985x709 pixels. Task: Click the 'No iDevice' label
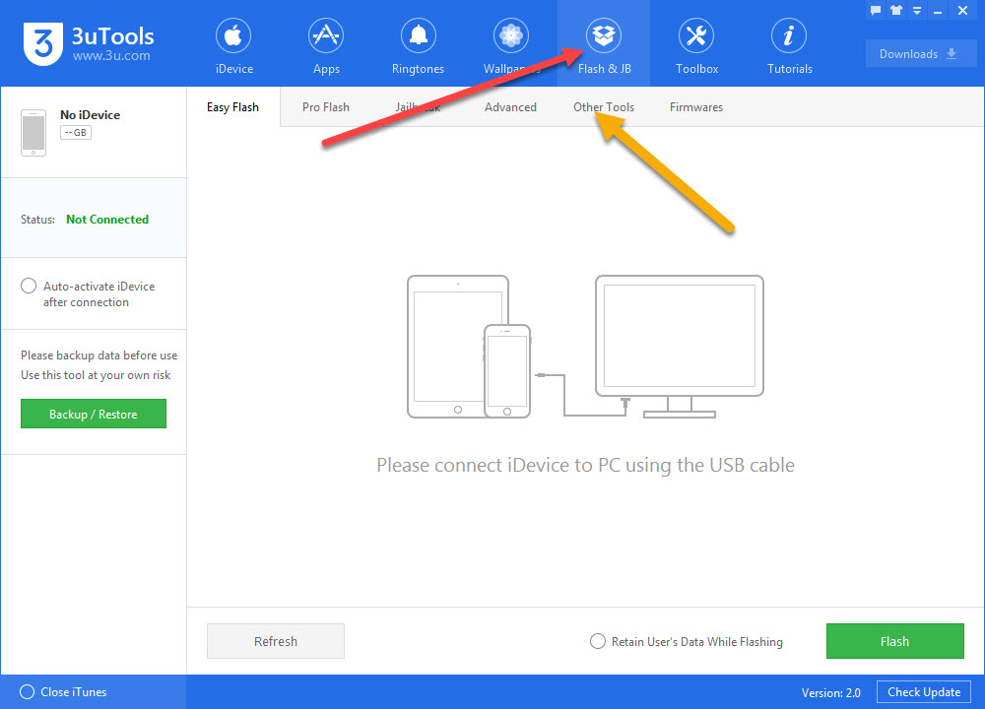click(90, 115)
